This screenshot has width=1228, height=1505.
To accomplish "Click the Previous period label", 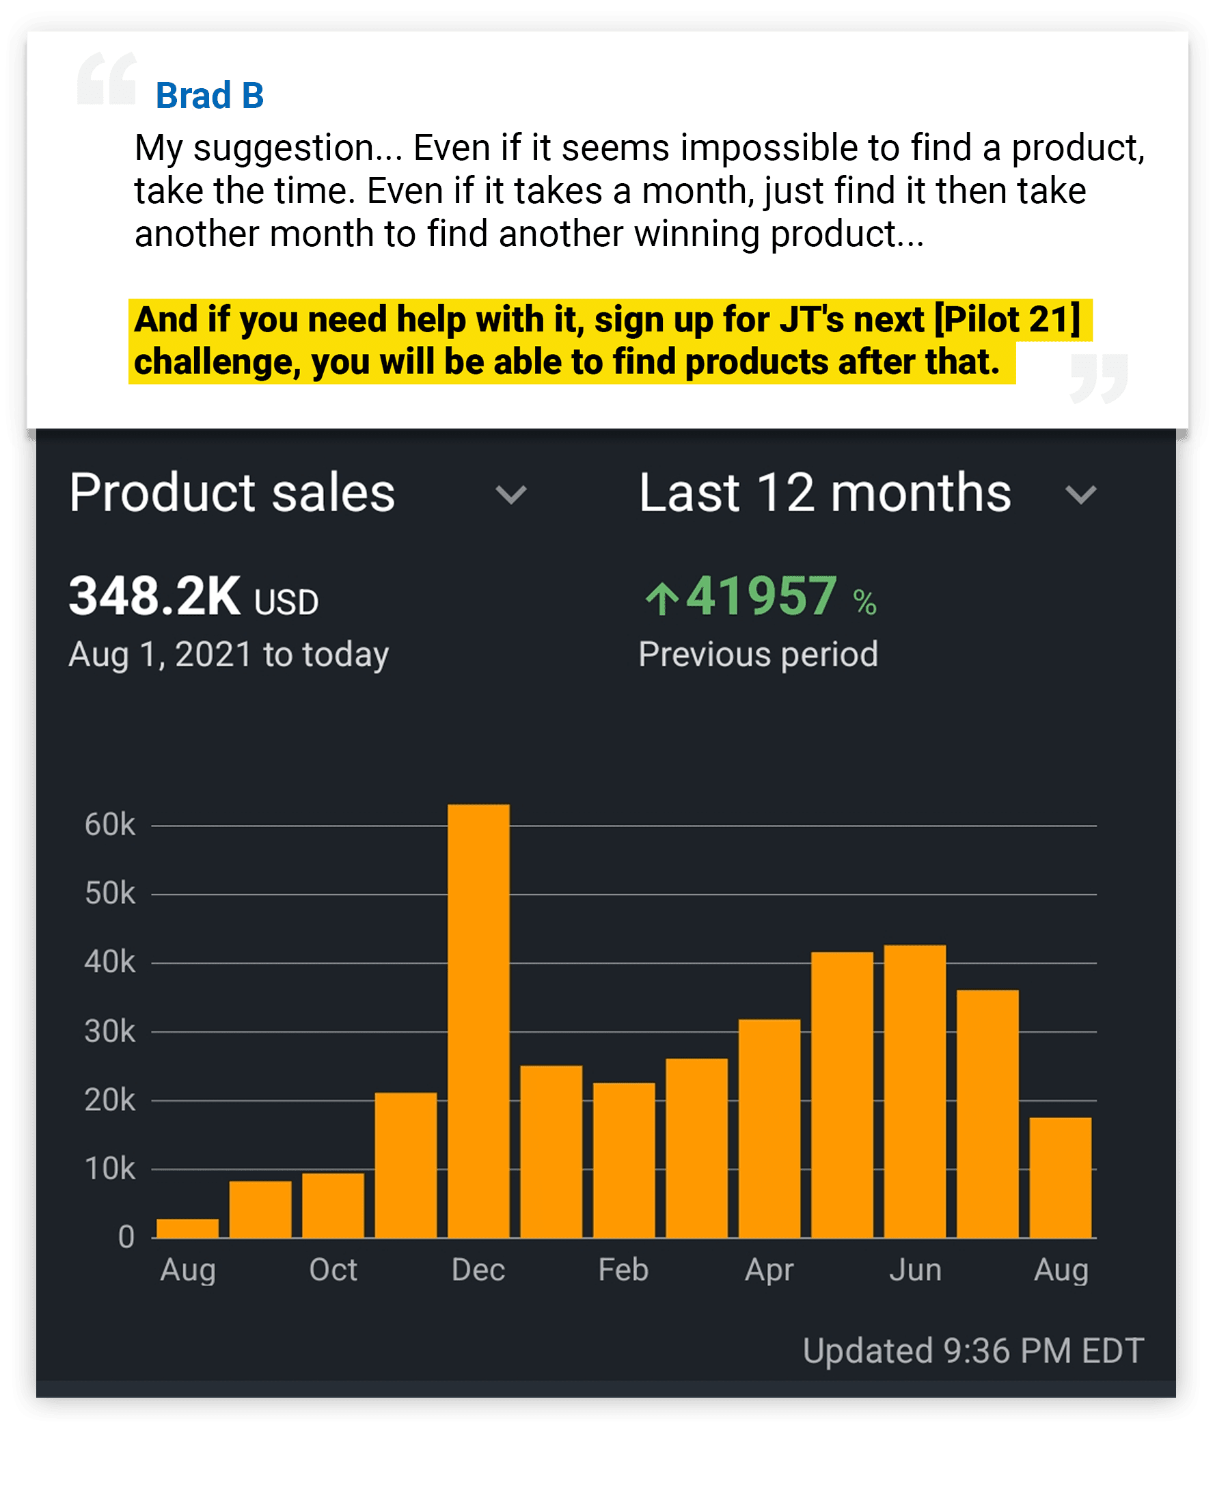I will tap(758, 655).
